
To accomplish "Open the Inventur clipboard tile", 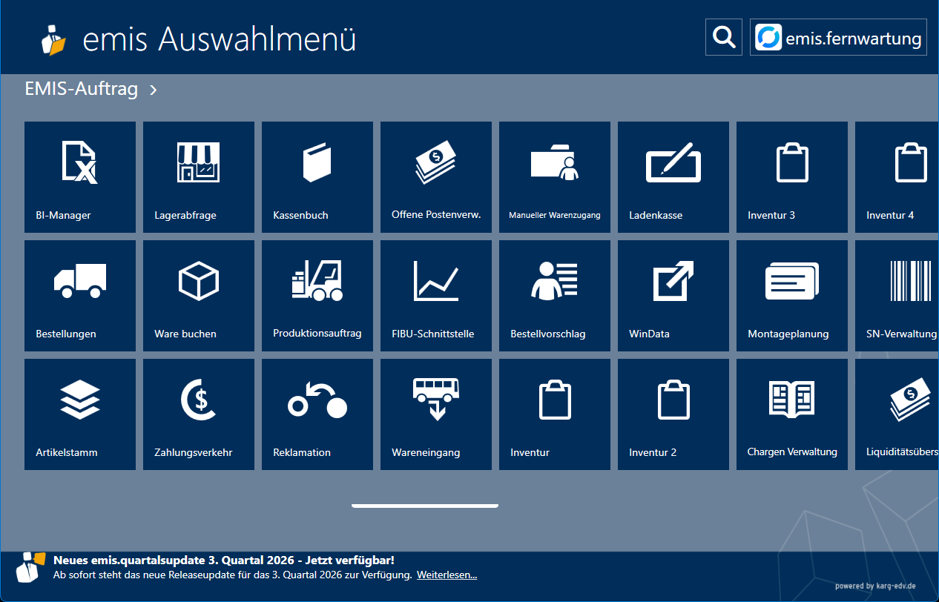I will coord(555,414).
